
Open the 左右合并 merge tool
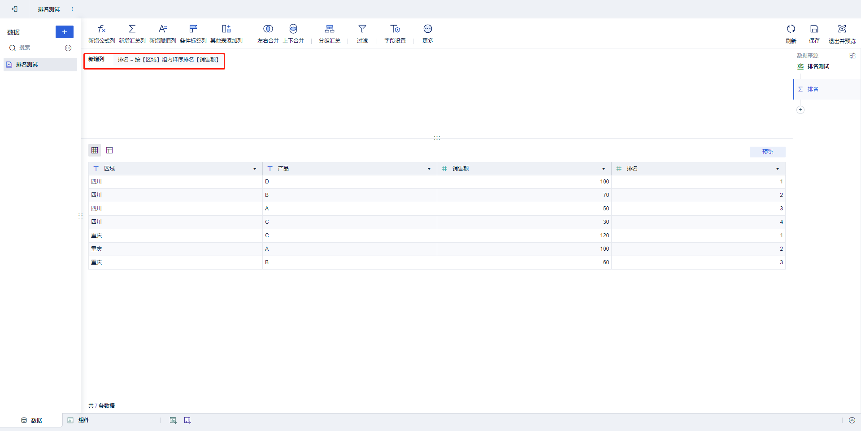pyautogui.click(x=268, y=29)
